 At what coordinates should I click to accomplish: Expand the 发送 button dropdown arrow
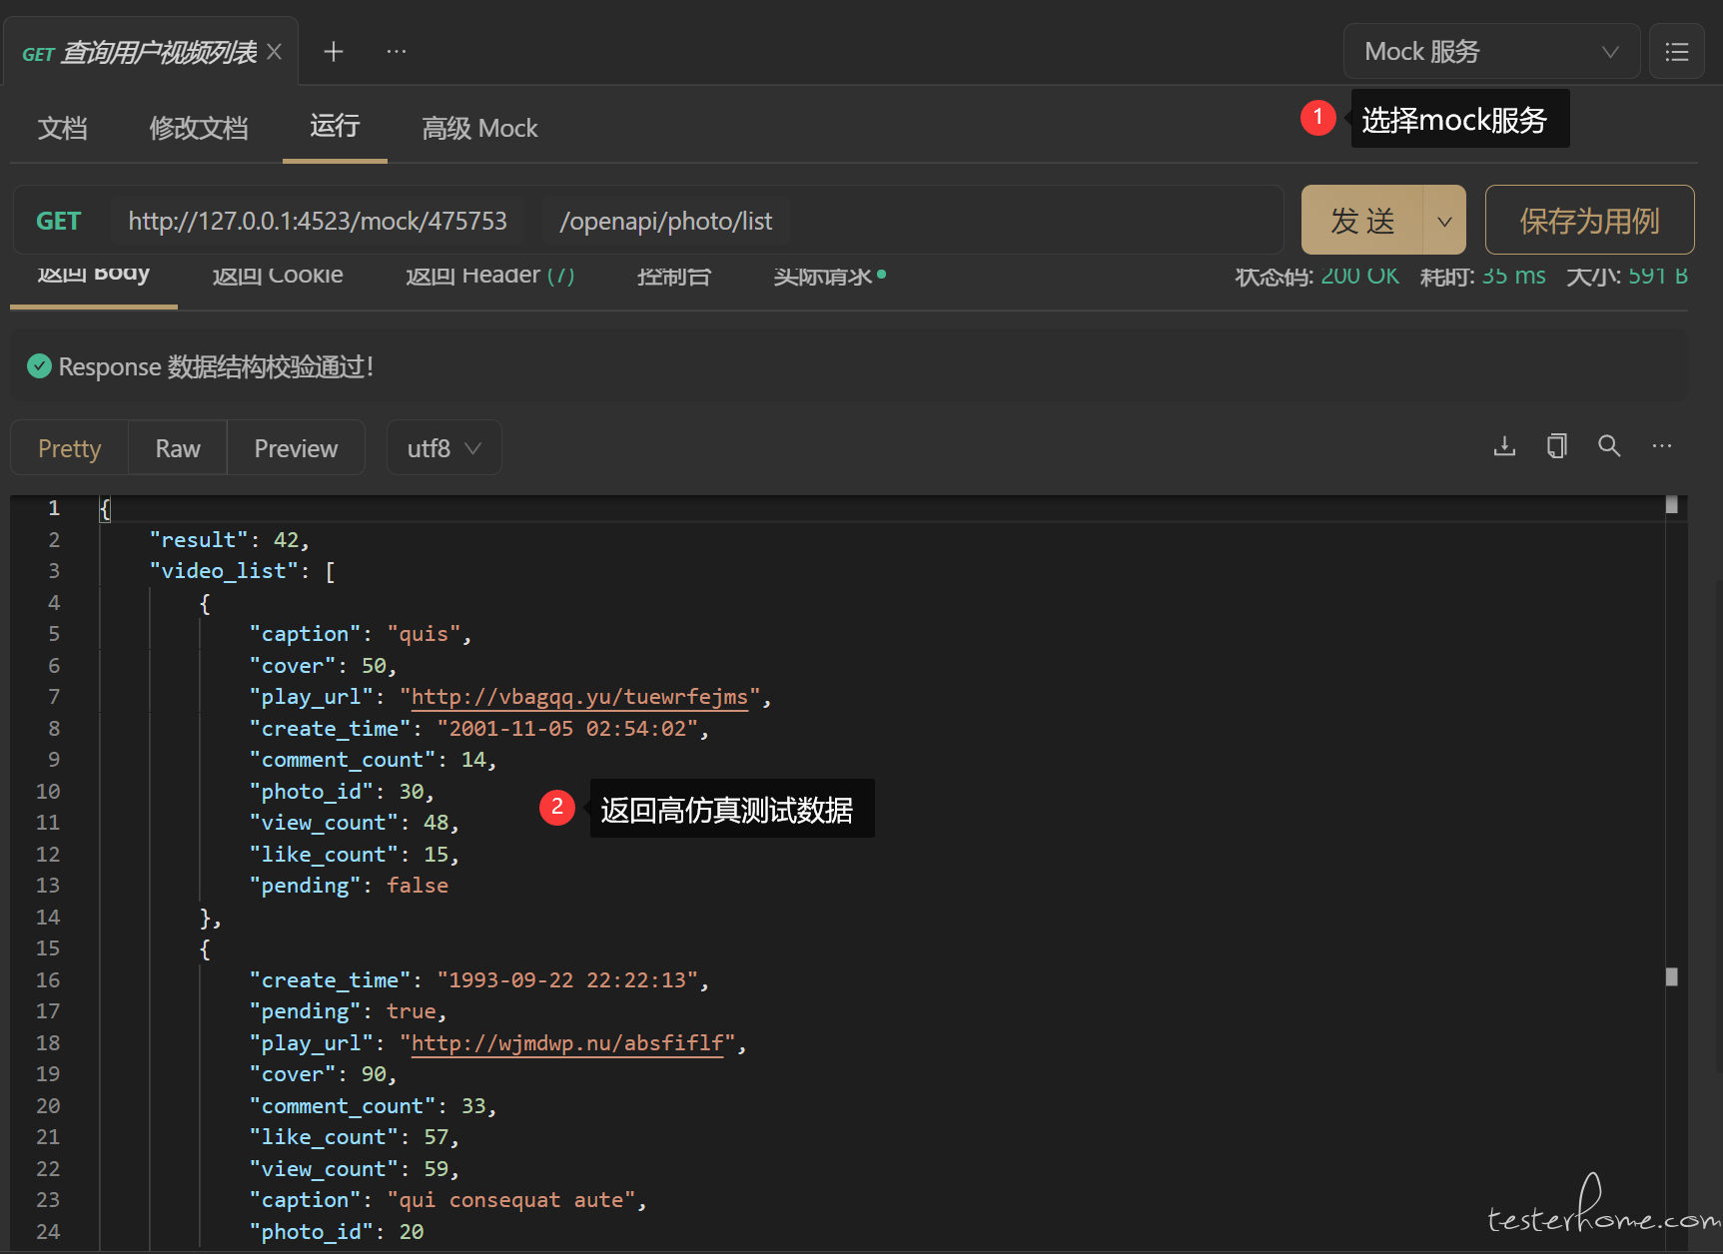pos(1444,221)
